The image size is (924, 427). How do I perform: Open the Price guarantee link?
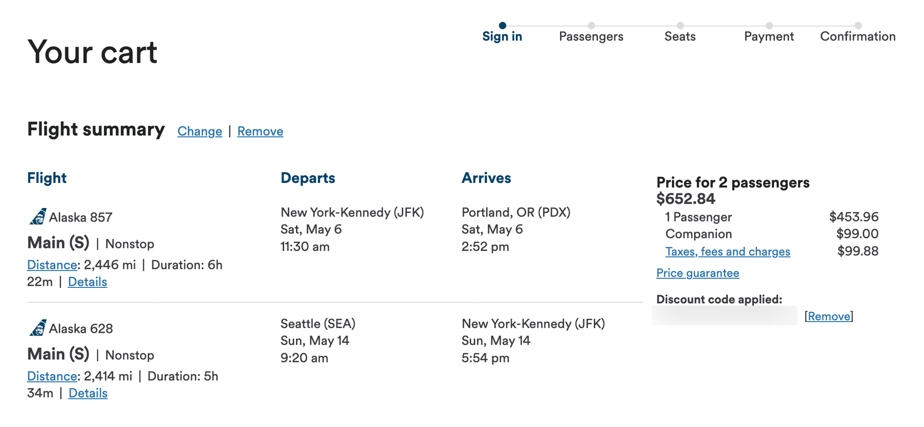coord(697,273)
